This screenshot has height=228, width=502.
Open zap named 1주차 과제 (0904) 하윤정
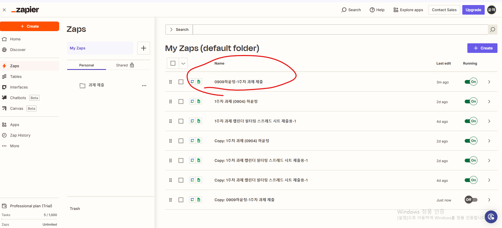click(x=236, y=102)
